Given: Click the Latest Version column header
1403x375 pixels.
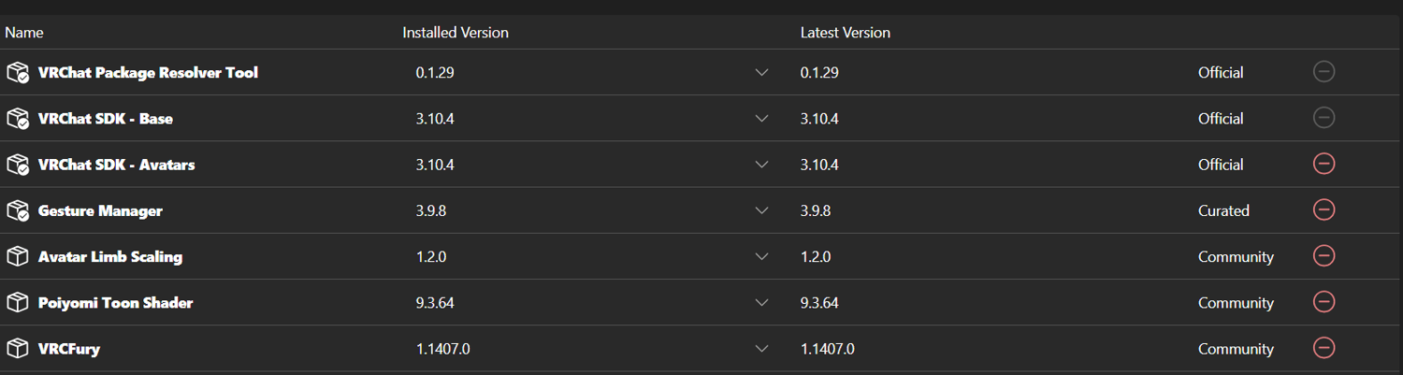Looking at the screenshot, I should coord(846,33).
